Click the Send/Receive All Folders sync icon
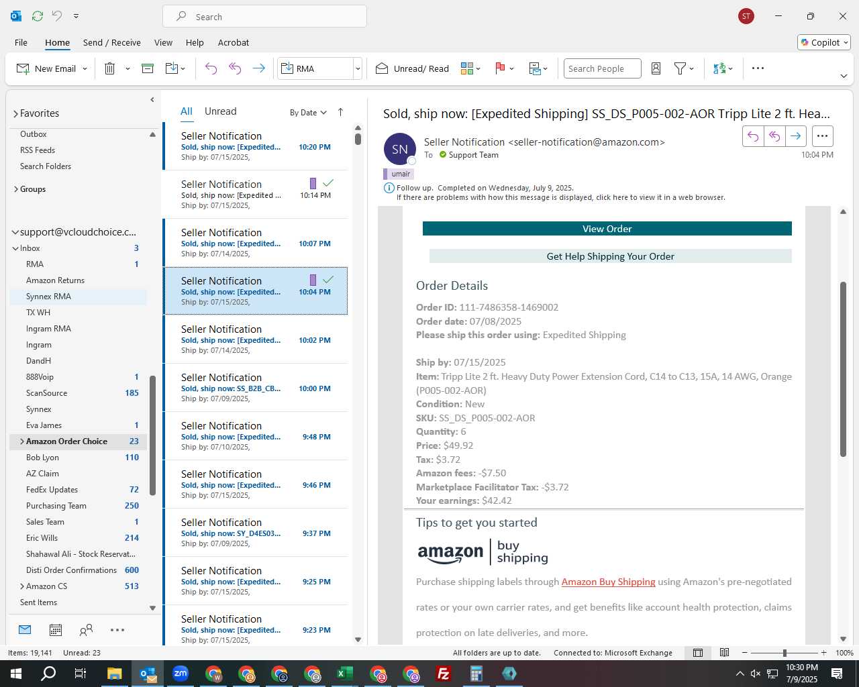The height and width of the screenshot is (687, 859). 38,16
